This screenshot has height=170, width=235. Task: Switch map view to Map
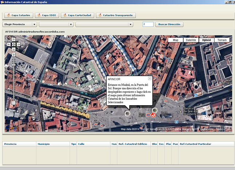click(x=175, y=40)
